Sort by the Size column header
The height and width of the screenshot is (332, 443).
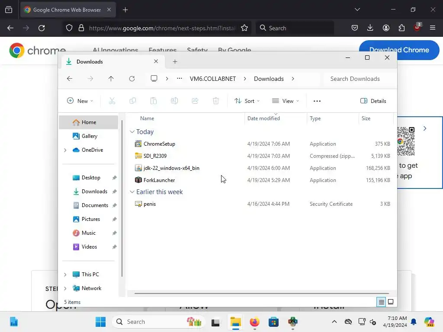pos(366,118)
